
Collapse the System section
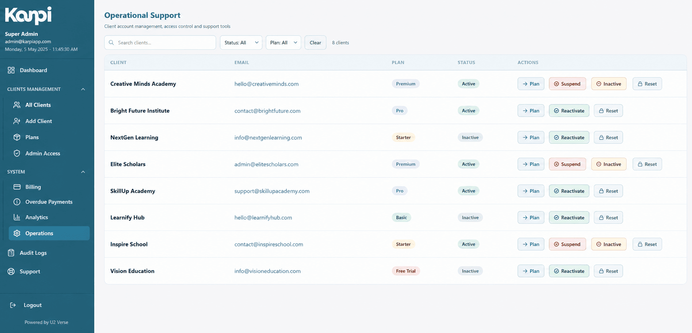coord(83,172)
